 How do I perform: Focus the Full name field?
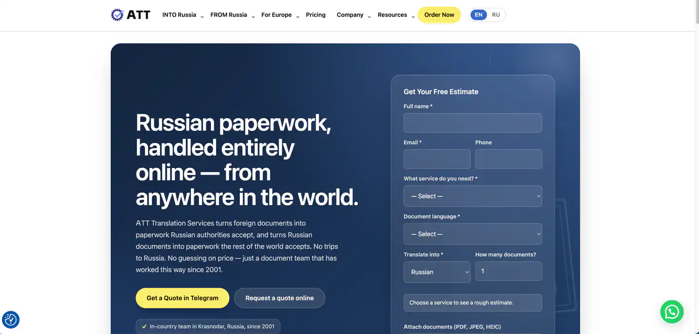[473, 123]
